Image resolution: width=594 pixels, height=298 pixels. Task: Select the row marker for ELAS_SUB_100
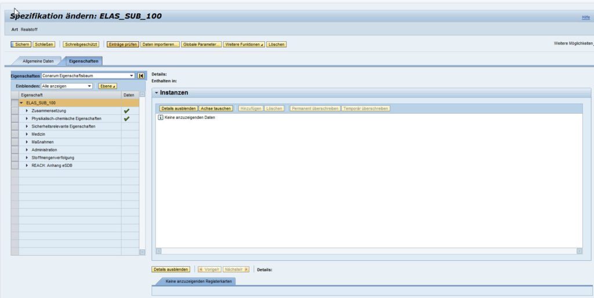point(15,103)
